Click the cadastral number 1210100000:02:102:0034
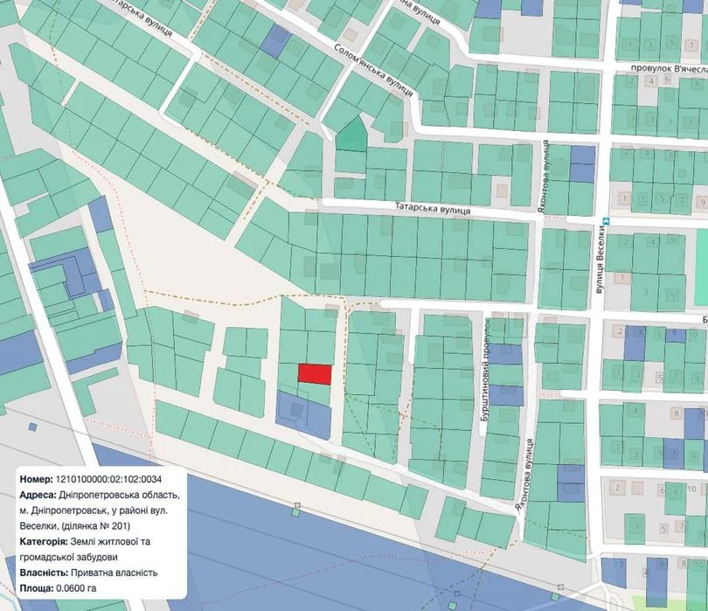 (x=108, y=479)
